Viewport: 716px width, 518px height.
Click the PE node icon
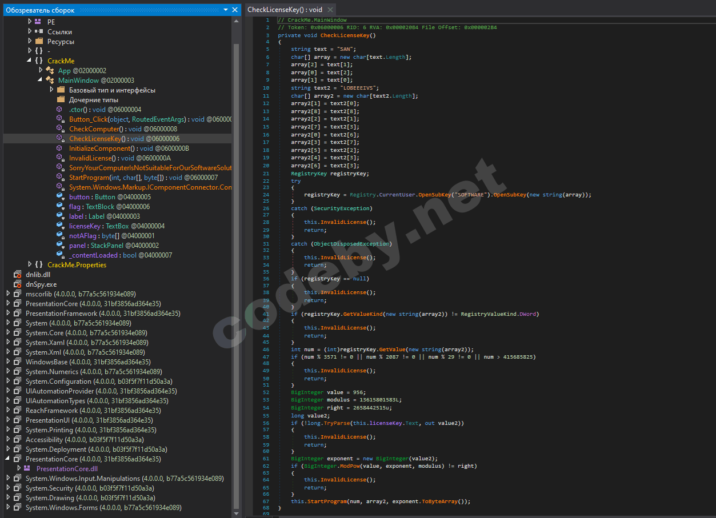(38, 21)
